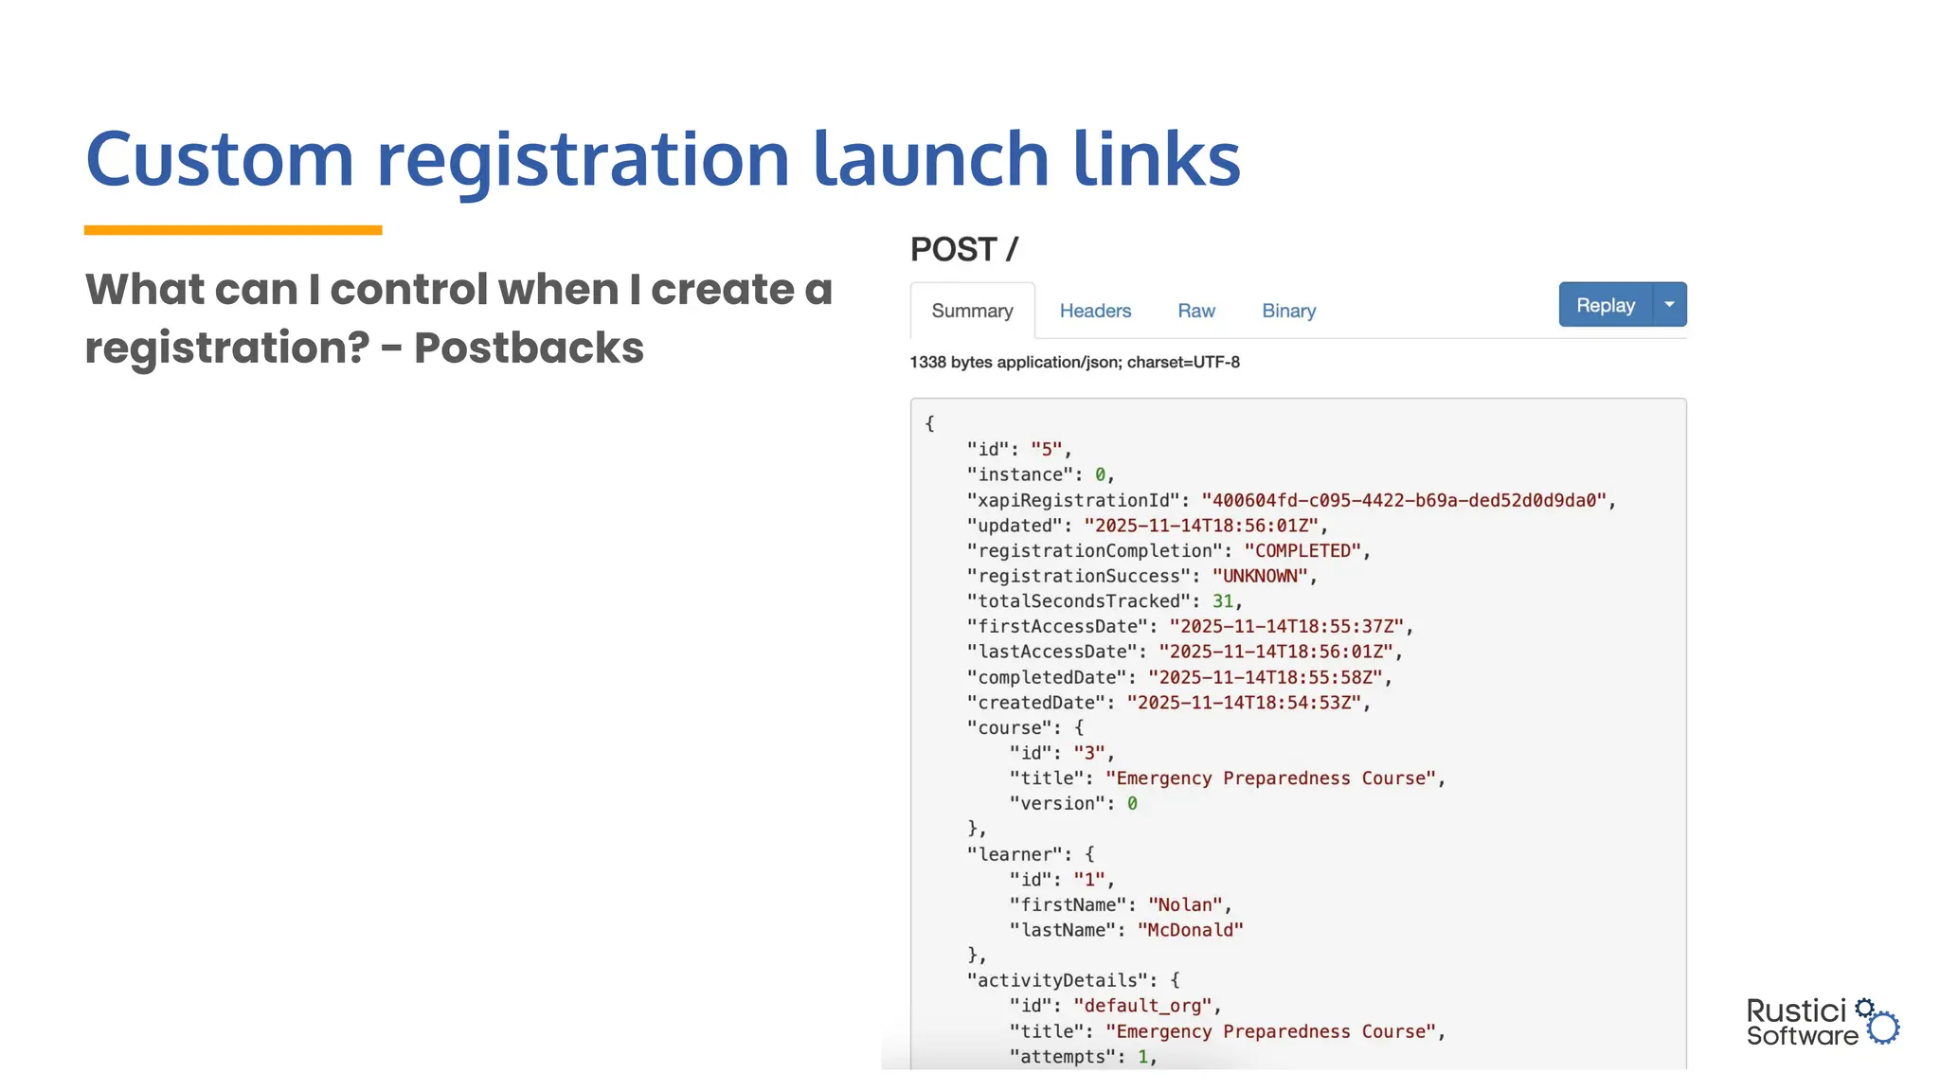The image size is (1940, 1091).
Task: Click the lastName value "McDonald"
Action: [1190, 930]
